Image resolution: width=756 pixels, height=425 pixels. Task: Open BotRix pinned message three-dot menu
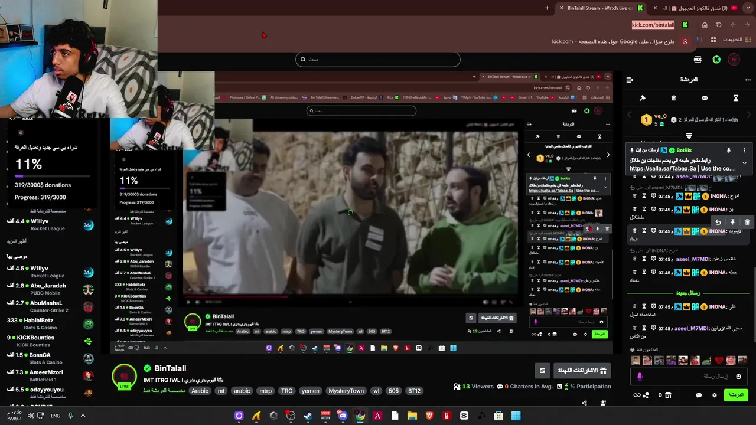coord(744,151)
